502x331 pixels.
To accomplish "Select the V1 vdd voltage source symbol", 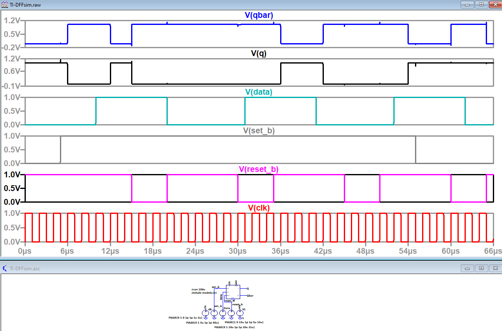I will coord(240,313).
